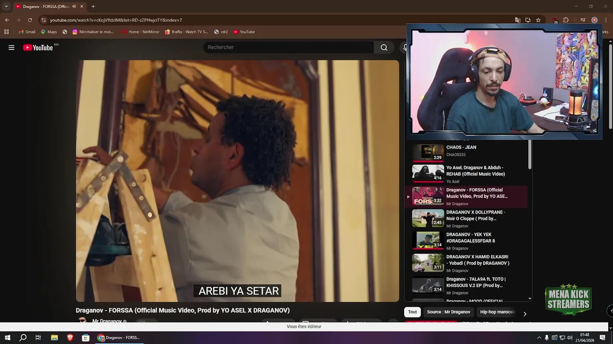Open volume control in system tray

click(x=570, y=338)
